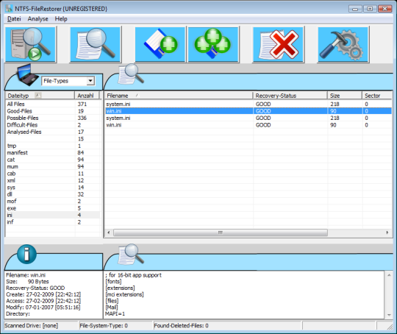
Task: Sort by Dateityp column header
Action: (40, 96)
